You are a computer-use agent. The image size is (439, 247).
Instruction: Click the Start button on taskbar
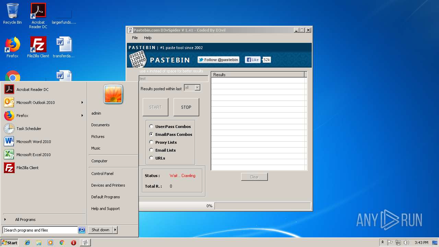tap(10, 243)
